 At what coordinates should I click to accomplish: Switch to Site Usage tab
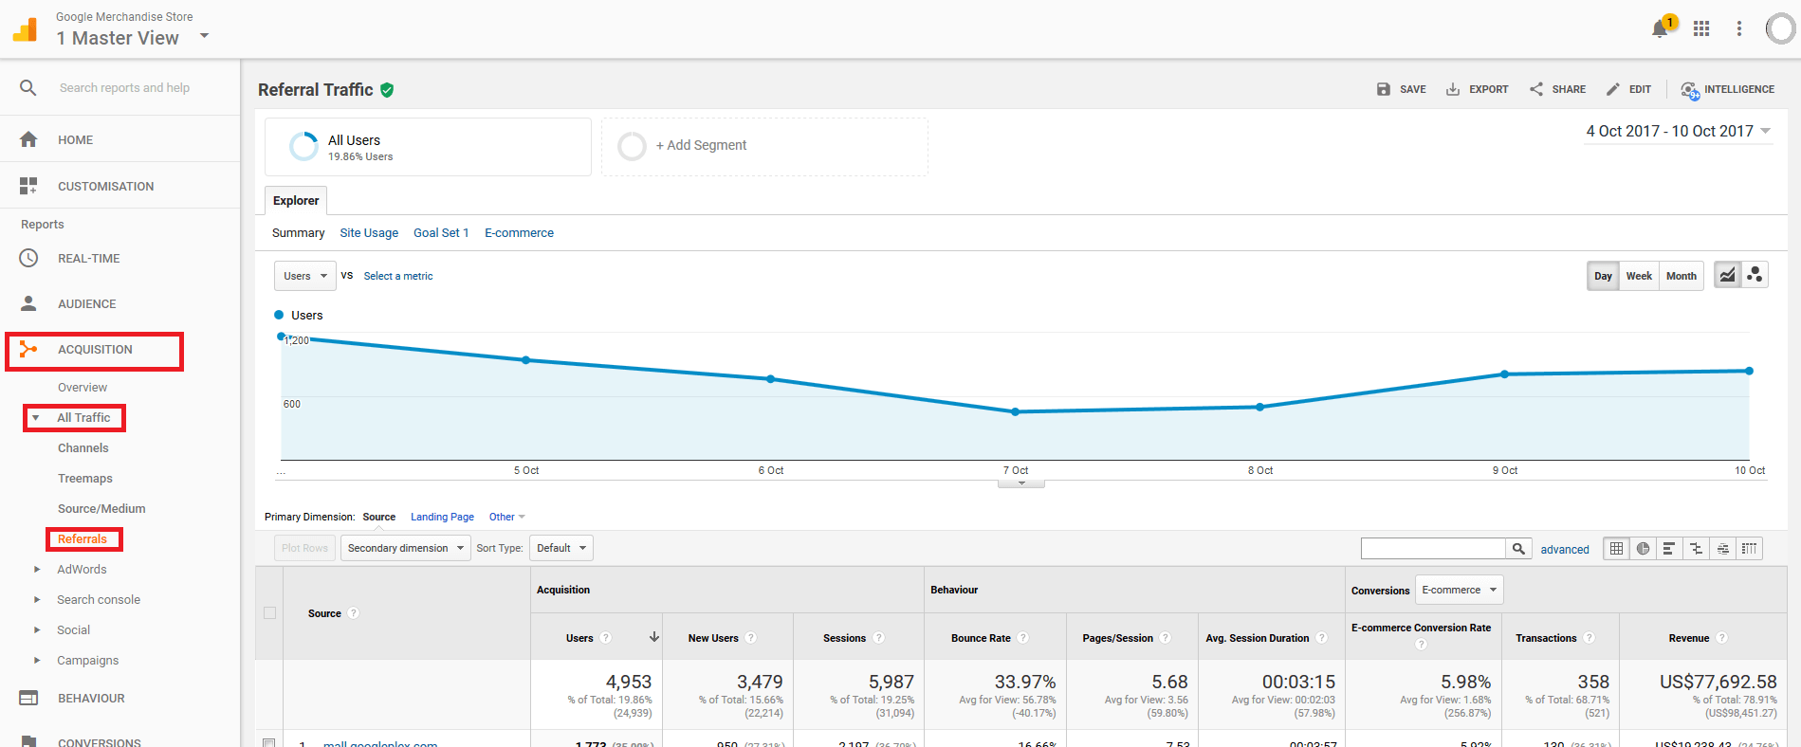[369, 232]
